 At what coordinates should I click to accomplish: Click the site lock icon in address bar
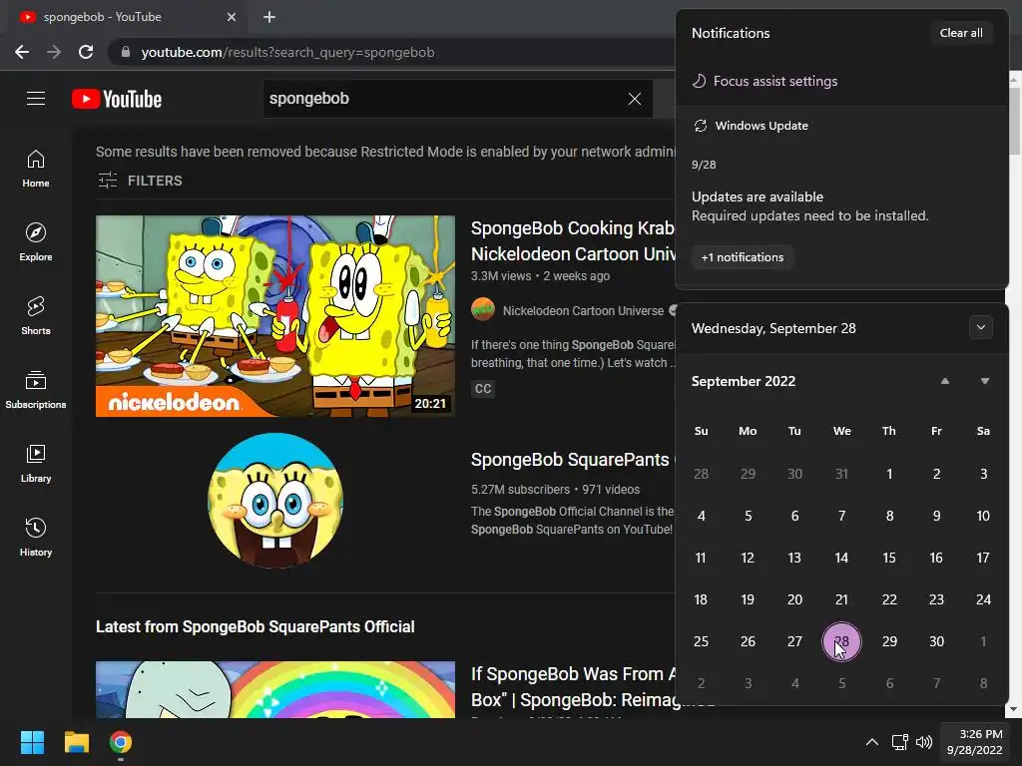pos(126,52)
